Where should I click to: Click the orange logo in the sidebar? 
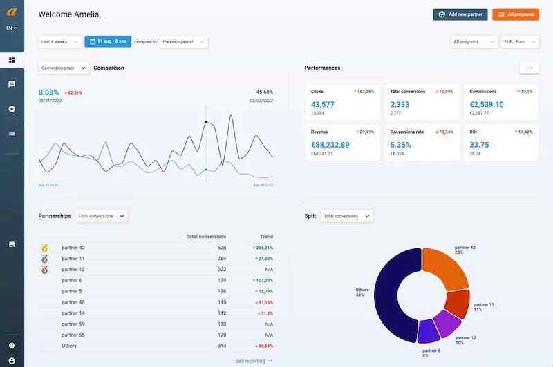12,12
